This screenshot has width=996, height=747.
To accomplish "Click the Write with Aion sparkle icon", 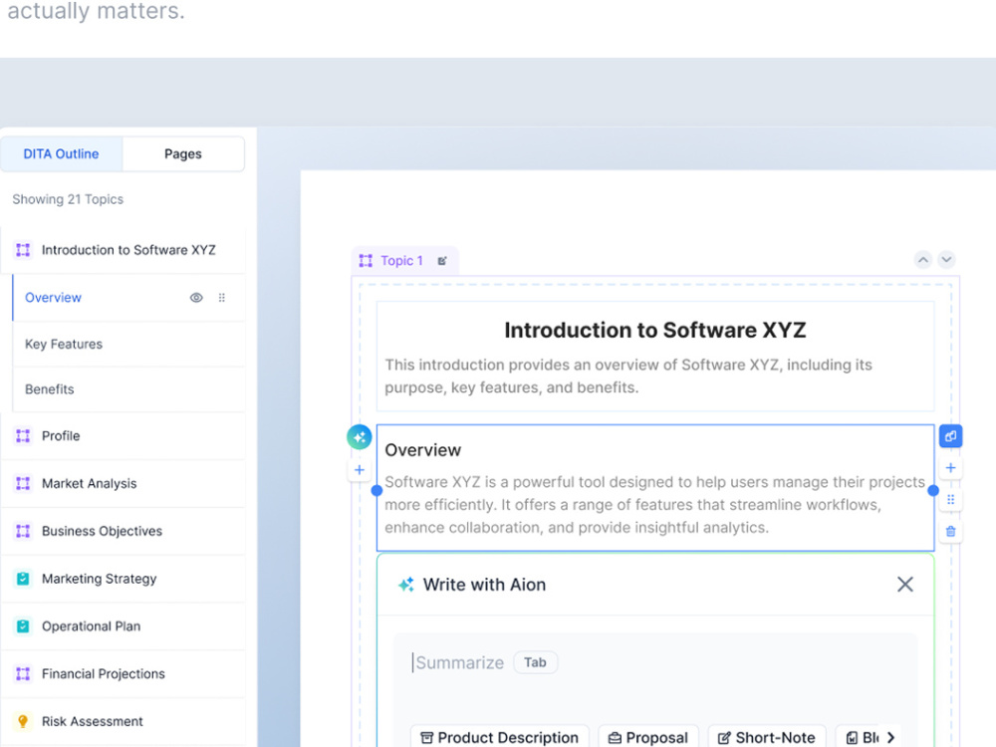I will 406,585.
